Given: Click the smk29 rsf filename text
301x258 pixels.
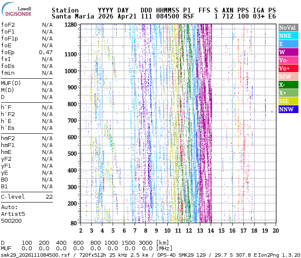Looking at the screenshot, I should tap(36, 255).
